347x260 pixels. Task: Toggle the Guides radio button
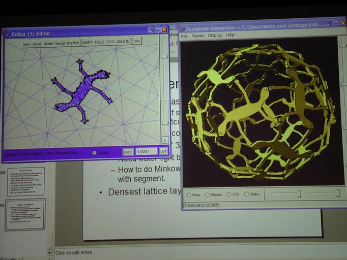pos(95,152)
